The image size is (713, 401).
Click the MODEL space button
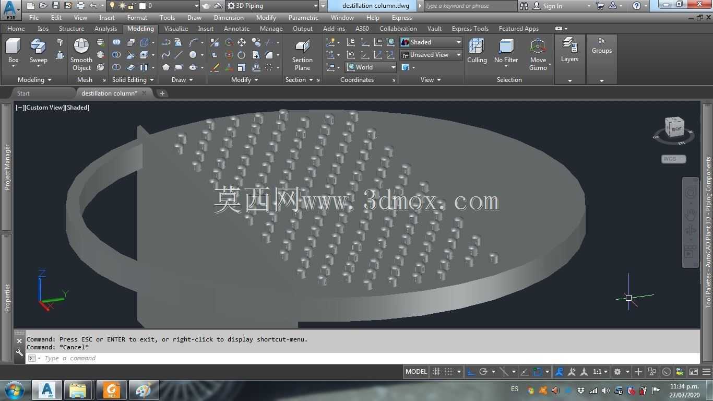coord(416,372)
